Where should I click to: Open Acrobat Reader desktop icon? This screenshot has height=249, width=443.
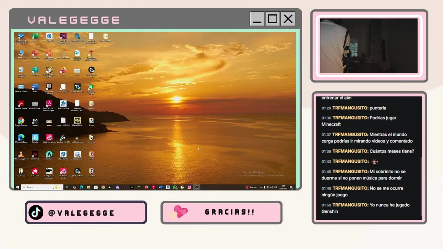click(21, 105)
